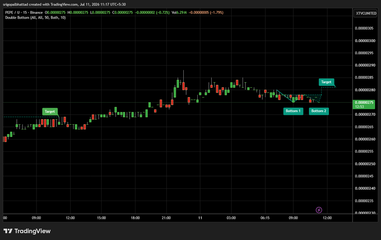Viewport: 381px width, 240px height.
Task: Click the green Target label near 0.00000270
Action: 50,112
